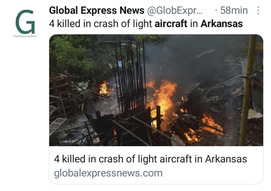Click the tiny caption beneath the G logo
The image size is (271, 191).
[x=25, y=36]
